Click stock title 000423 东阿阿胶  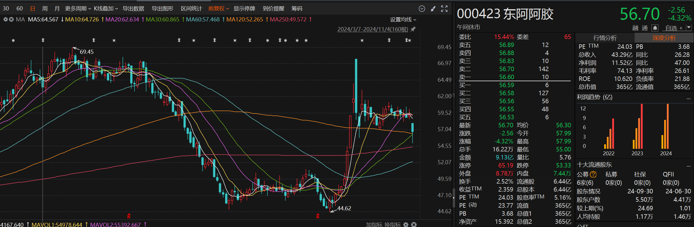coord(505,14)
